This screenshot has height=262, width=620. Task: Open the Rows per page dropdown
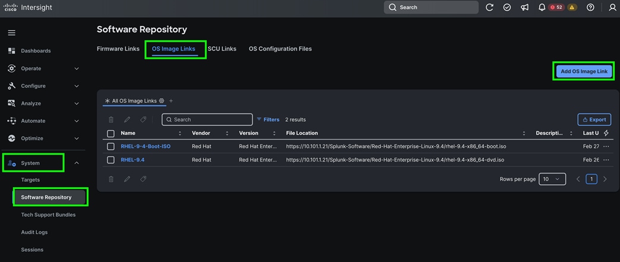pos(552,179)
